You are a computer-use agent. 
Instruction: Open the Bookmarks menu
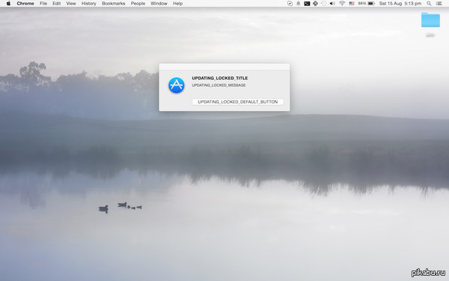[x=114, y=4]
